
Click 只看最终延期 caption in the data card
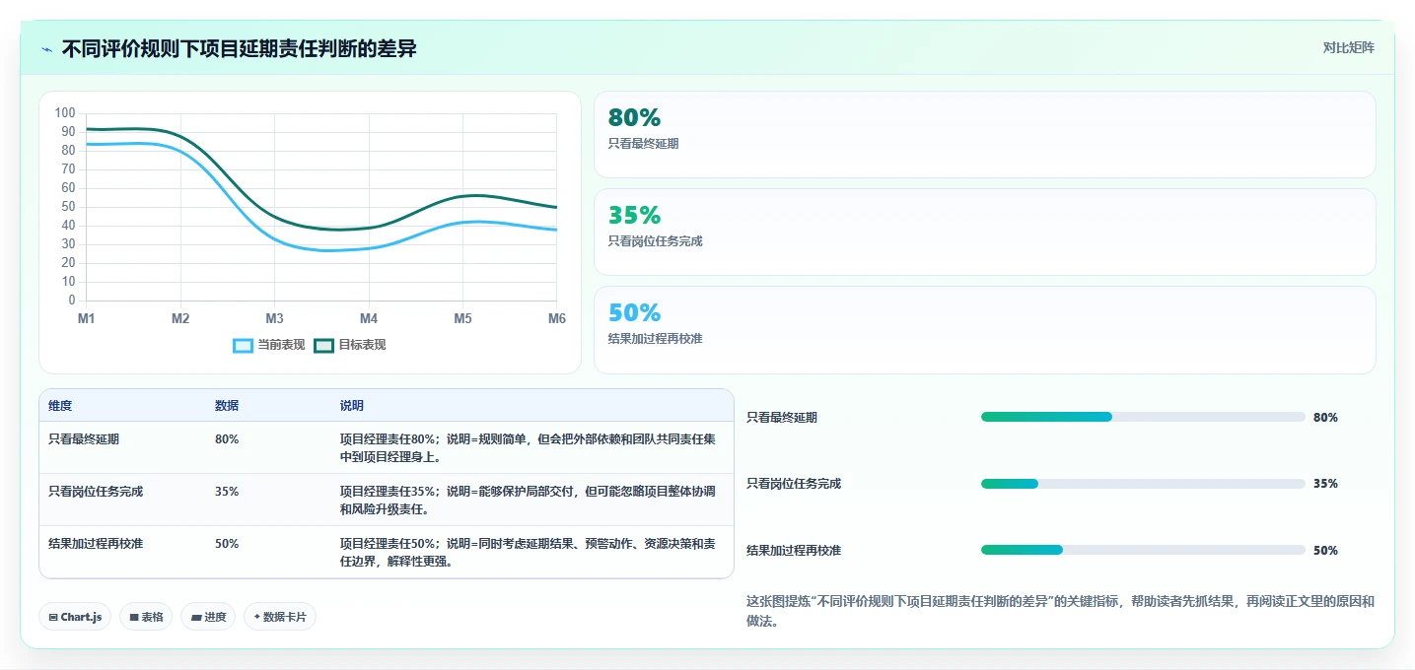coord(643,144)
